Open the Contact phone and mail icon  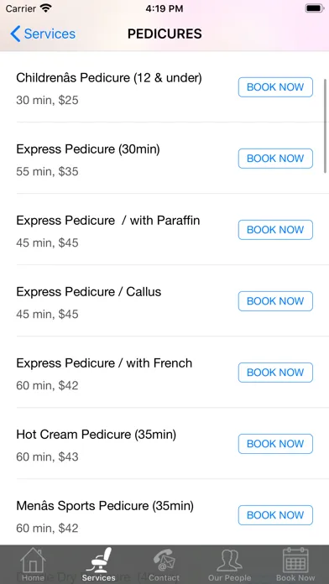[x=164, y=560]
